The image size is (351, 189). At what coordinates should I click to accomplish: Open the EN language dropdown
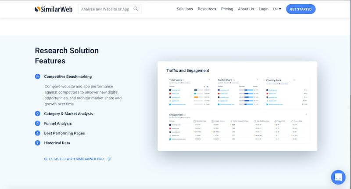point(277,9)
